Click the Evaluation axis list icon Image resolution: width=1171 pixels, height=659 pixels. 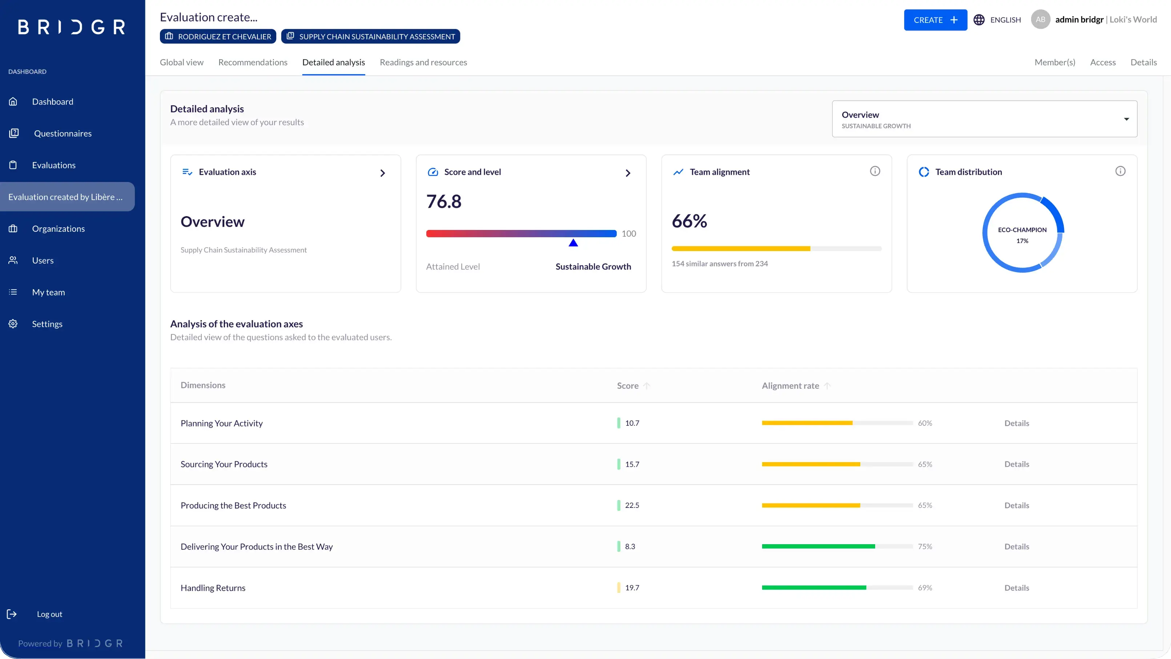pyautogui.click(x=187, y=172)
